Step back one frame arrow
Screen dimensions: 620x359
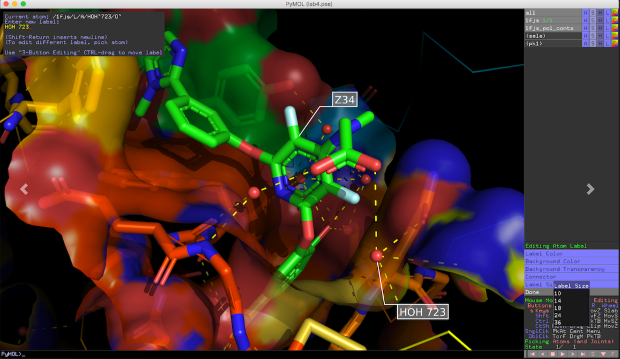(543, 354)
